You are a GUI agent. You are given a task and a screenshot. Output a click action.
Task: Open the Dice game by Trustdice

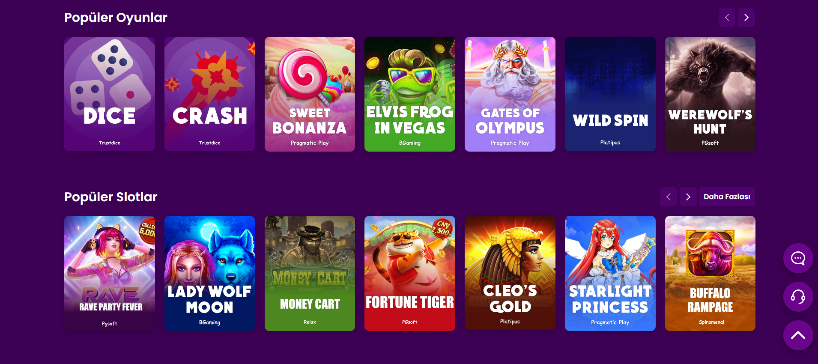[x=110, y=94]
